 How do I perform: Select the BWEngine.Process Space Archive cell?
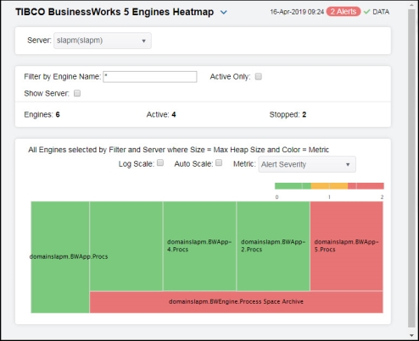(x=237, y=302)
